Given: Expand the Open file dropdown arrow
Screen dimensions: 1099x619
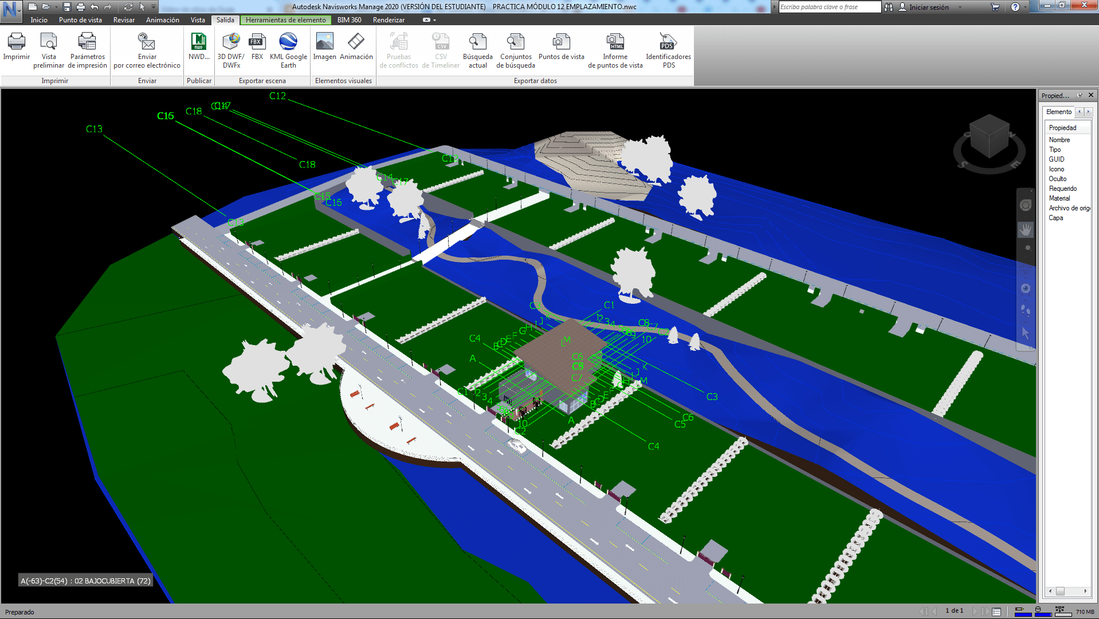Looking at the screenshot, I should tap(56, 7).
